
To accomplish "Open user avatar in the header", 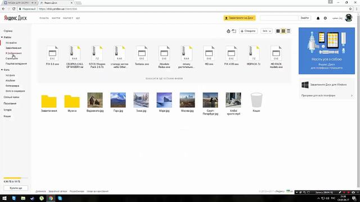I will tap(349, 18).
